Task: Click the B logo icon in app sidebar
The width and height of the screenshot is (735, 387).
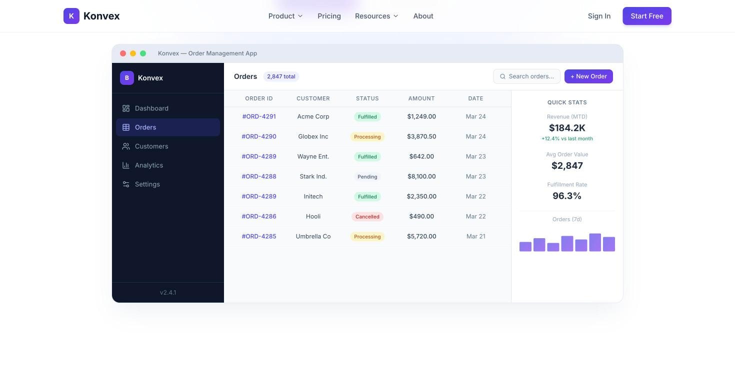Action: (x=127, y=78)
